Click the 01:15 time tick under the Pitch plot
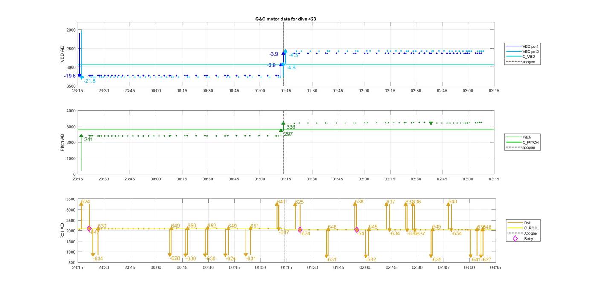The height and width of the screenshot is (295, 597). click(286, 179)
